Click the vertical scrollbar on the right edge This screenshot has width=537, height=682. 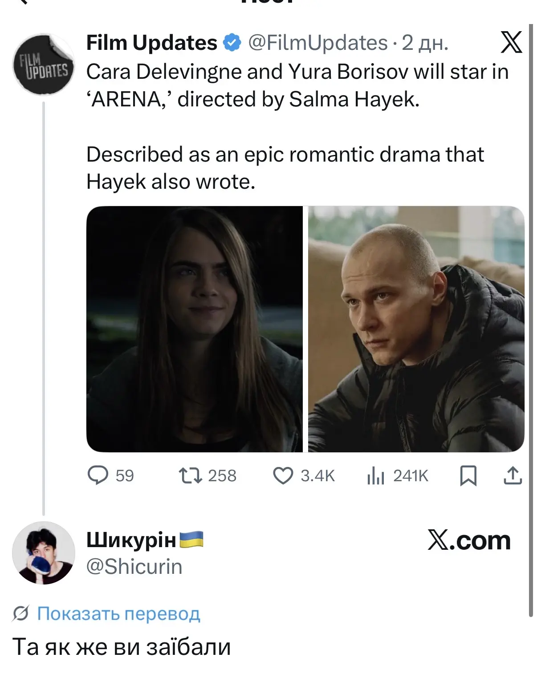[x=530, y=321]
